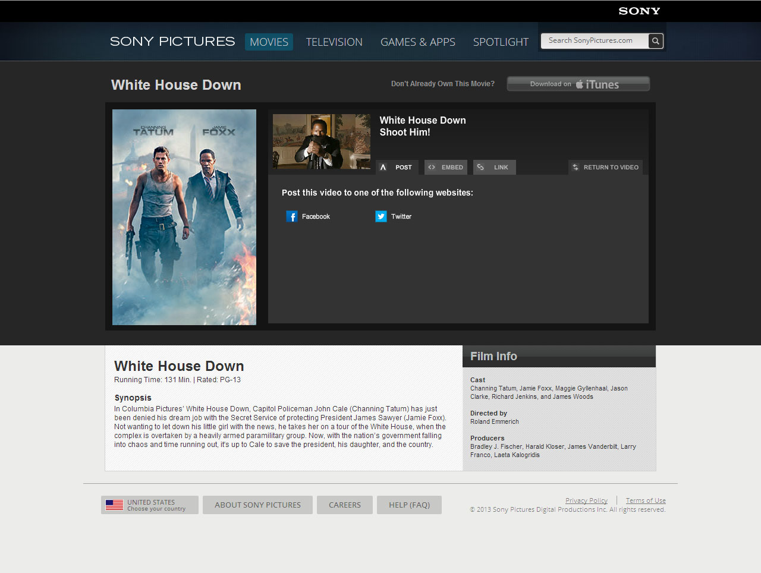The width and height of the screenshot is (761, 573).
Task: Open the Movies menu
Action: [x=269, y=42]
